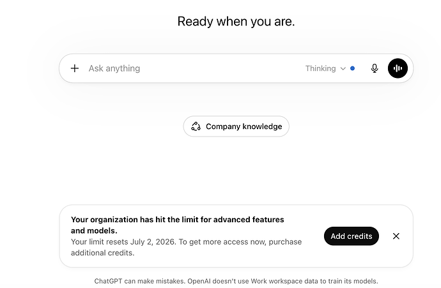The width and height of the screenshot is (441, 288).
Task: Click the Add credits button
Action: (x=352, y=236)
